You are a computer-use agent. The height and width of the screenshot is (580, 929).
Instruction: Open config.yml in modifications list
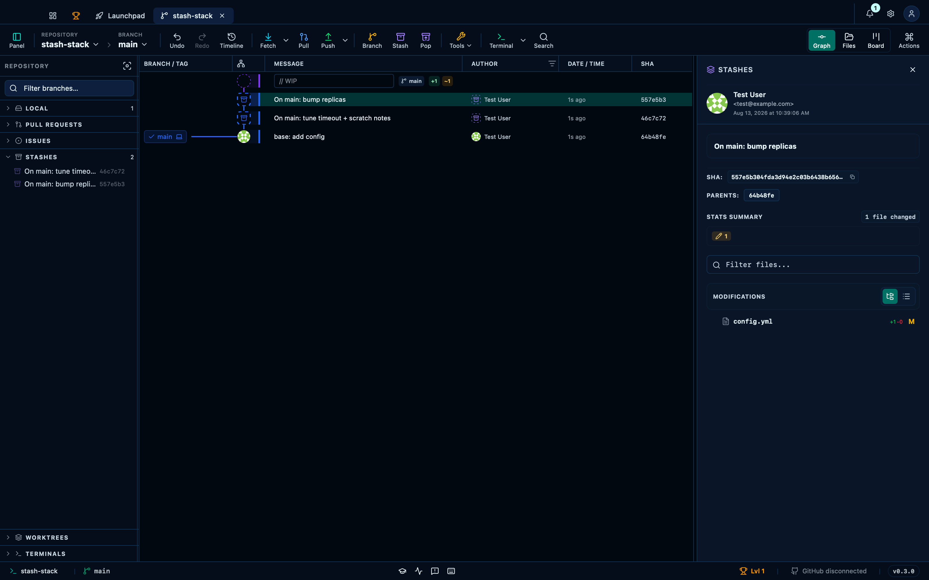click(813, 321)
